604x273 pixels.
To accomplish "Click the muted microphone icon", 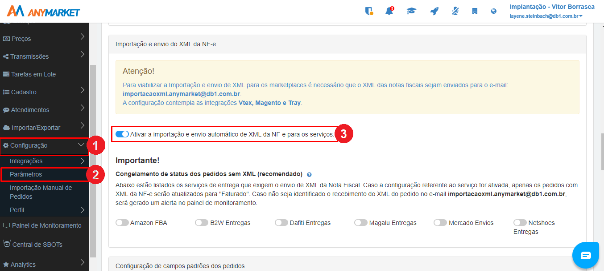I will [455, 11].
